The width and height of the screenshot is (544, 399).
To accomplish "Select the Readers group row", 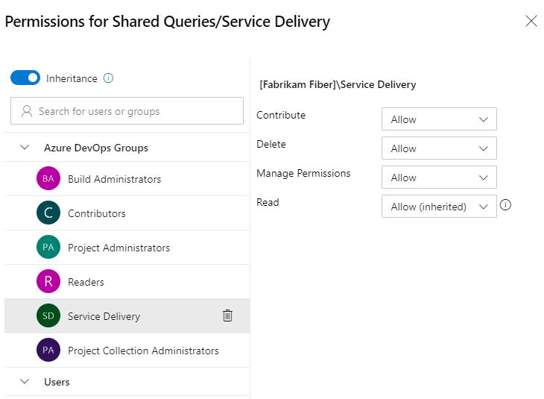I will (x=86, y=282).
